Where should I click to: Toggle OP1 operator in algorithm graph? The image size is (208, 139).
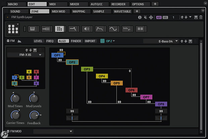click(x=57, y=55)
